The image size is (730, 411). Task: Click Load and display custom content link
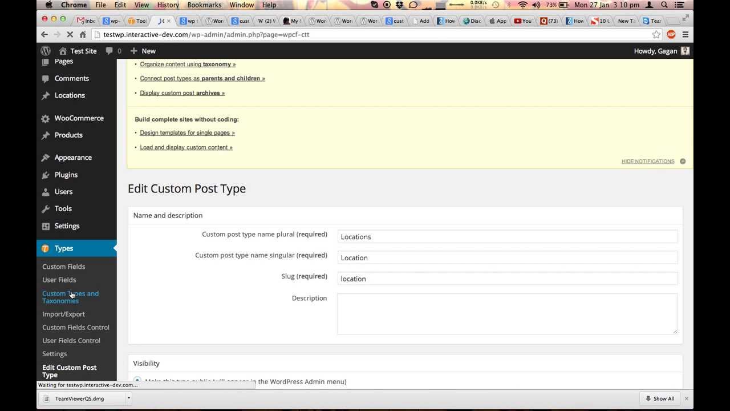[186, 147]
